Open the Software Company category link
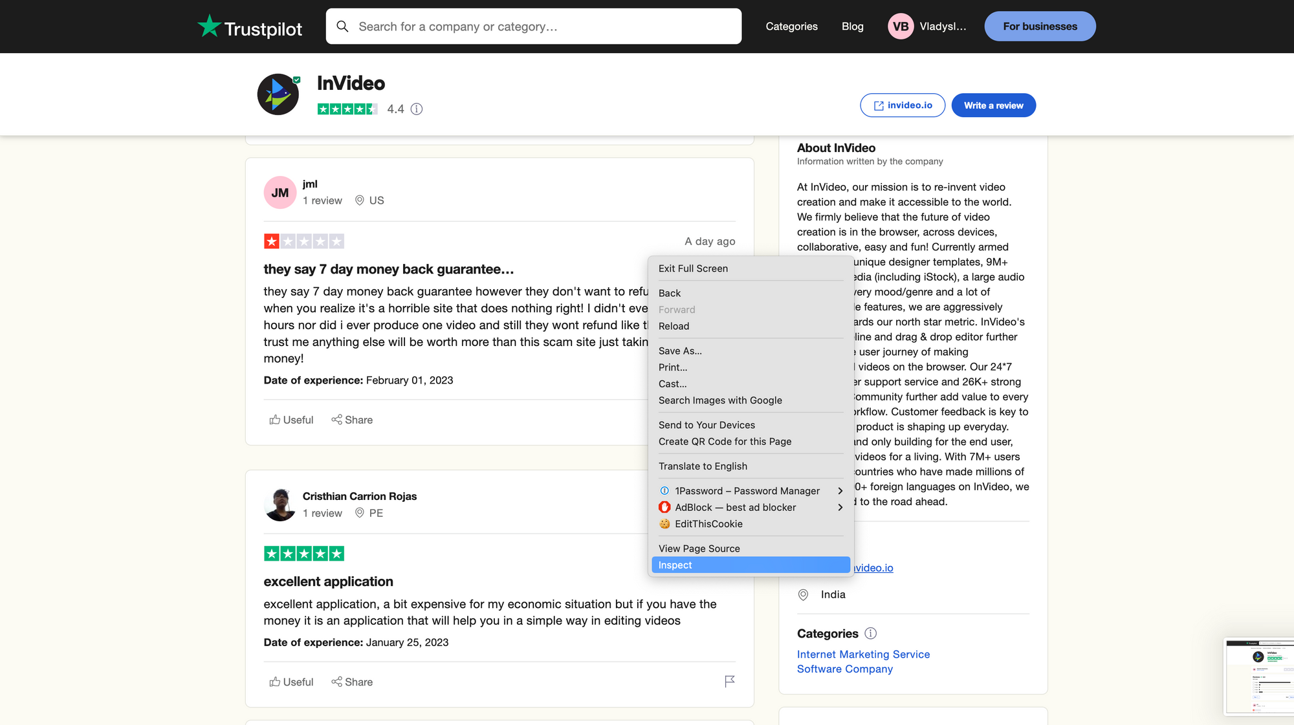The height and width of the screenshot is (725, 1294). 844,669
